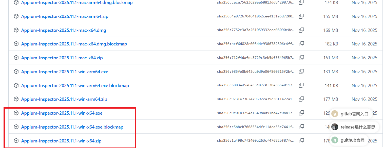Screen dimensions: 384x148
Task: Click the 177 MB file size
Action: [331, 99]
